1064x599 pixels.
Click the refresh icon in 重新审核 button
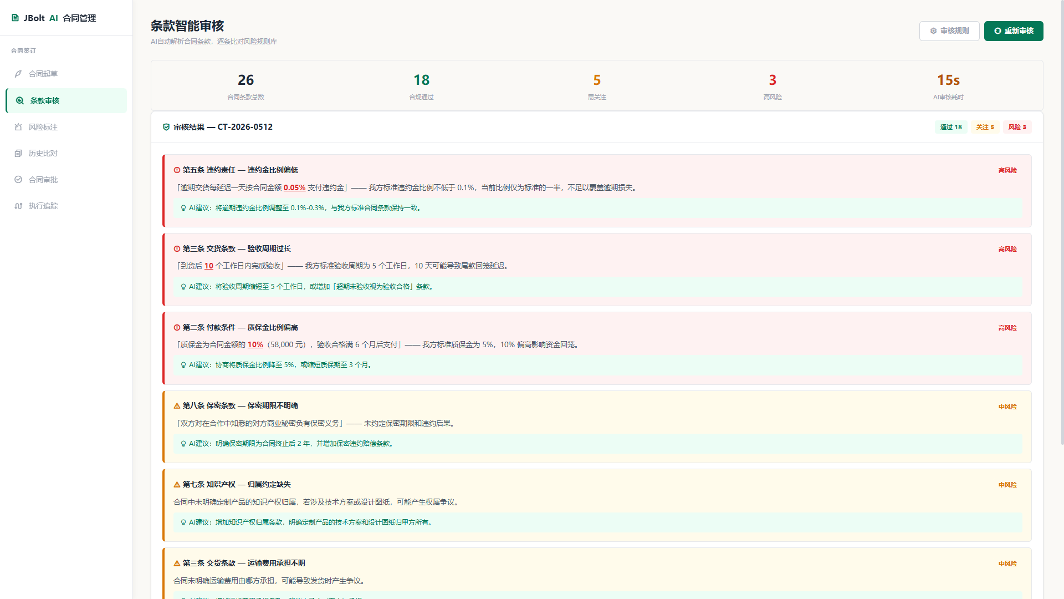[998, 31]
